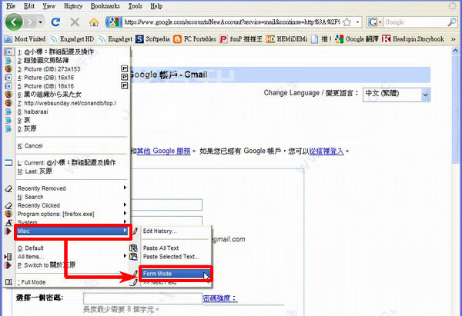Open the Most Visited bookmark folder
462x316 pixels.
pyautogui.click(x=25, y=39)
